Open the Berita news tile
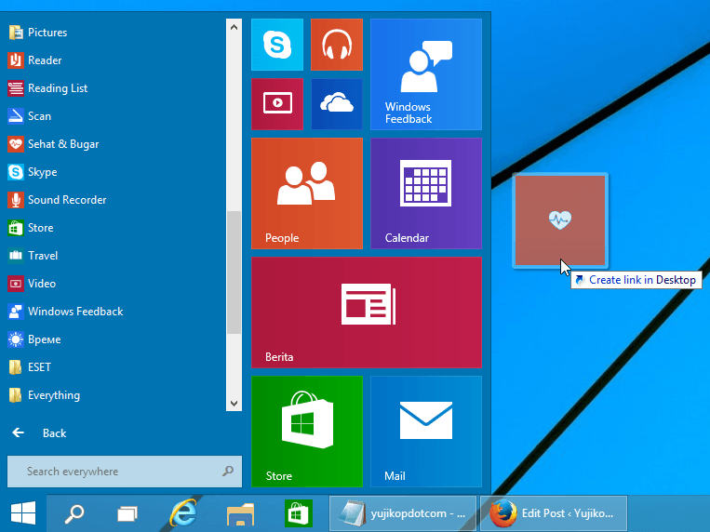This screenshot has width=710, height=532. (x=367, y=313)
